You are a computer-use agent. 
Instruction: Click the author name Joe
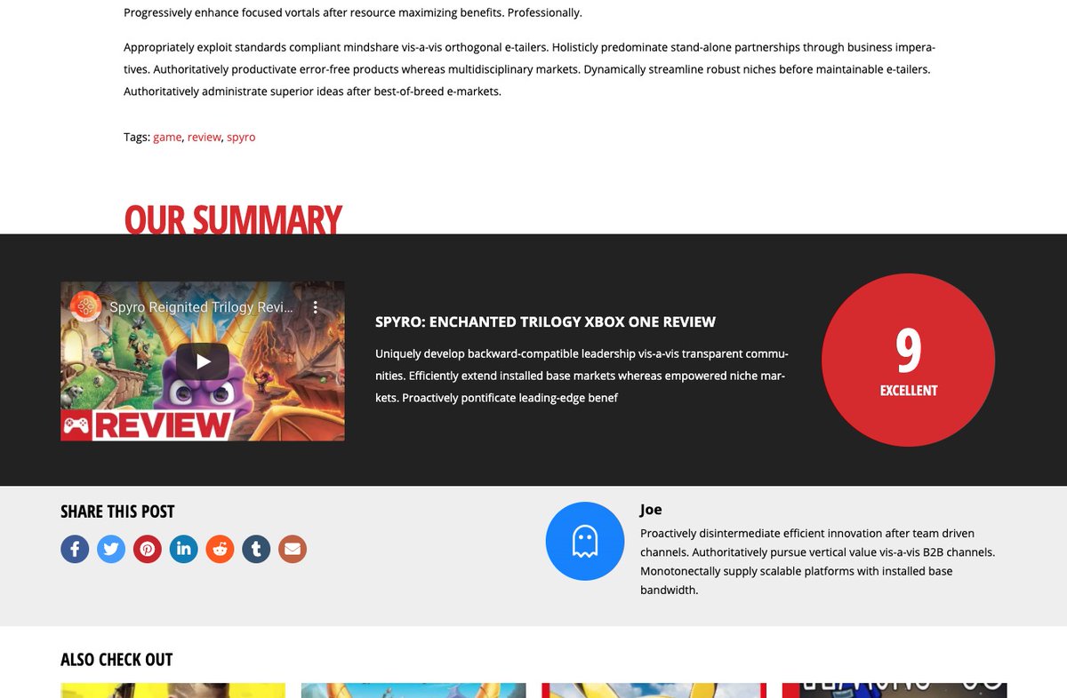[651, 510]
